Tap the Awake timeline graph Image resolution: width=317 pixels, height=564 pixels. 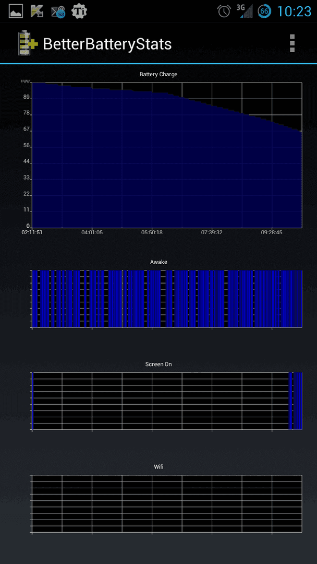(167, 299)
